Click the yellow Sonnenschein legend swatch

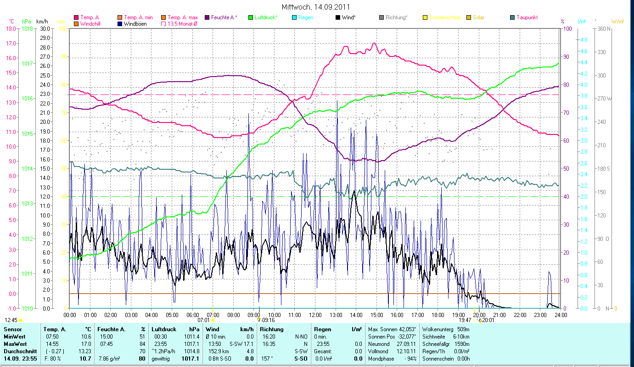425,17
